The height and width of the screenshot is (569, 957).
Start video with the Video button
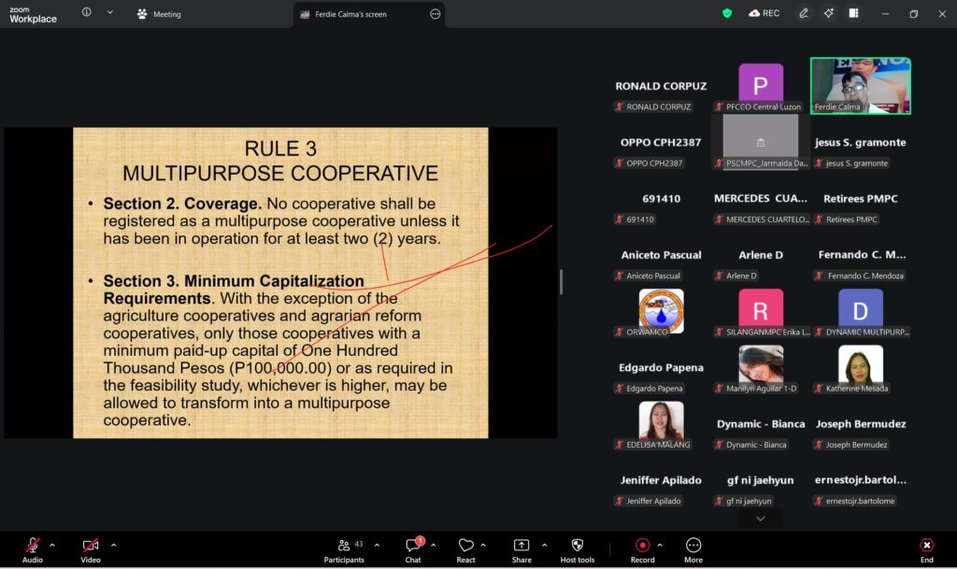pos(90,547)
